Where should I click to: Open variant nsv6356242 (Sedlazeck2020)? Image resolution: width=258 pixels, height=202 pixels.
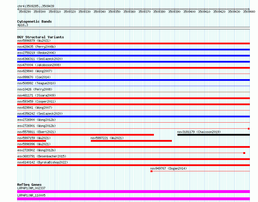(x=40, y=114)
